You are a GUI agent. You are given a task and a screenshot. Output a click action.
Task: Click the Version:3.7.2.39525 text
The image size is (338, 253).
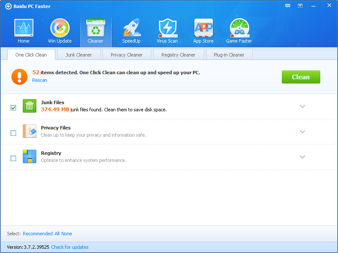pos(28,247)
